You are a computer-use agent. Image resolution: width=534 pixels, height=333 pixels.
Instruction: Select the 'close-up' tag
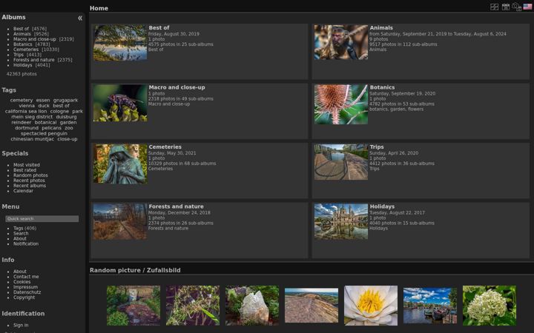click(x=67, y=139)
